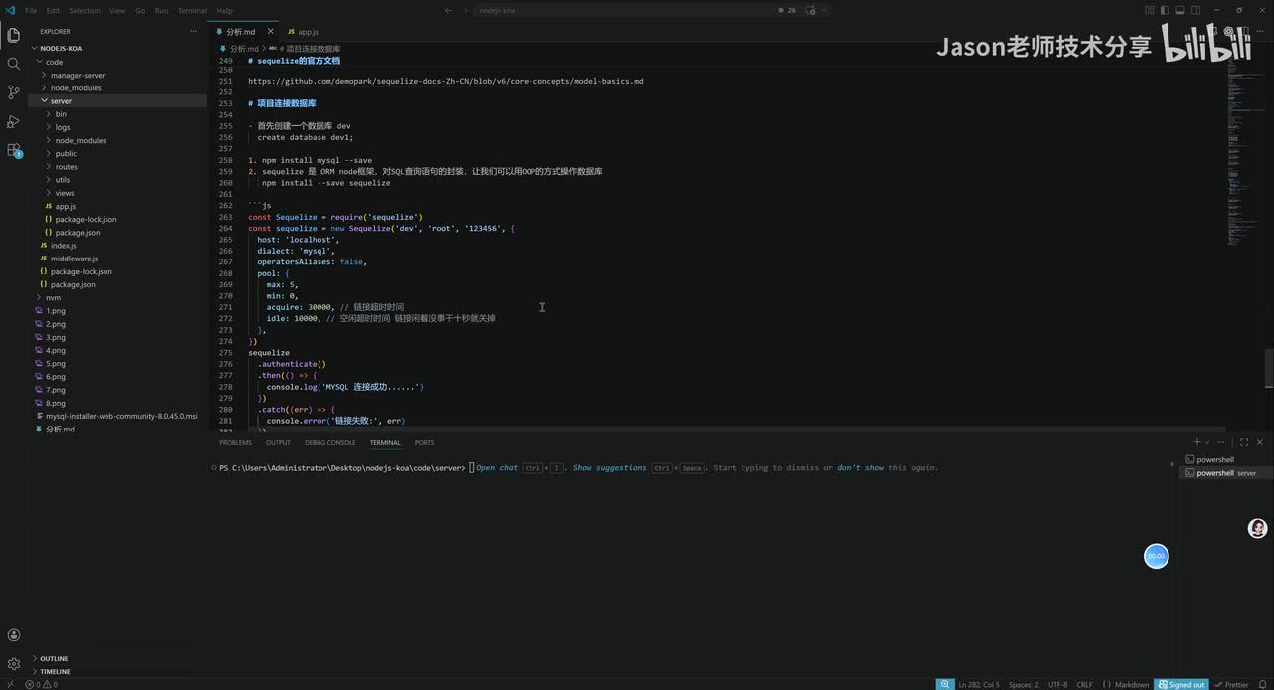Open the Help menu
This screenshot has height=690, width=1274.
[x=224, y=10]
